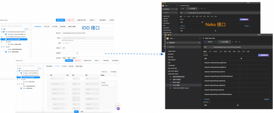Click the help icon next to 路径参数 in front Neko
274x113 pixels.
209,102
